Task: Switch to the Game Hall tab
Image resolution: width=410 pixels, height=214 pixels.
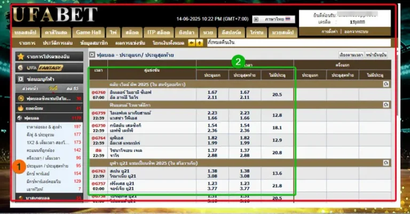Action: coord(89,32)
